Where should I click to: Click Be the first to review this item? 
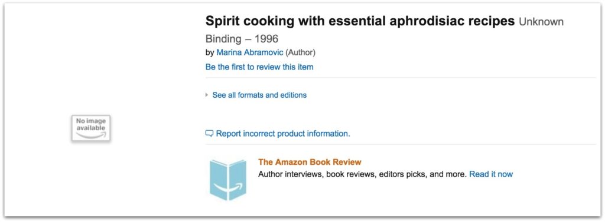pos(259,67)
